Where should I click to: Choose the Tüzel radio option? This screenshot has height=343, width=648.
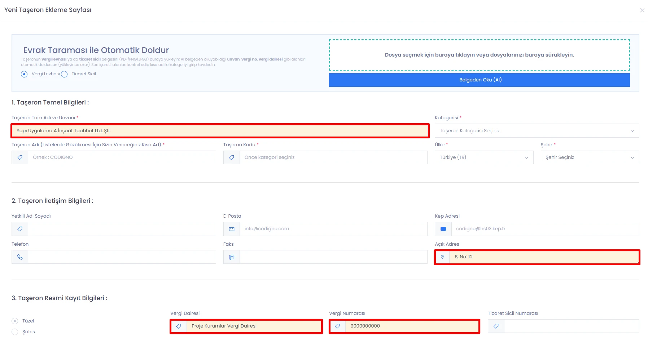(x=15, y=321)
